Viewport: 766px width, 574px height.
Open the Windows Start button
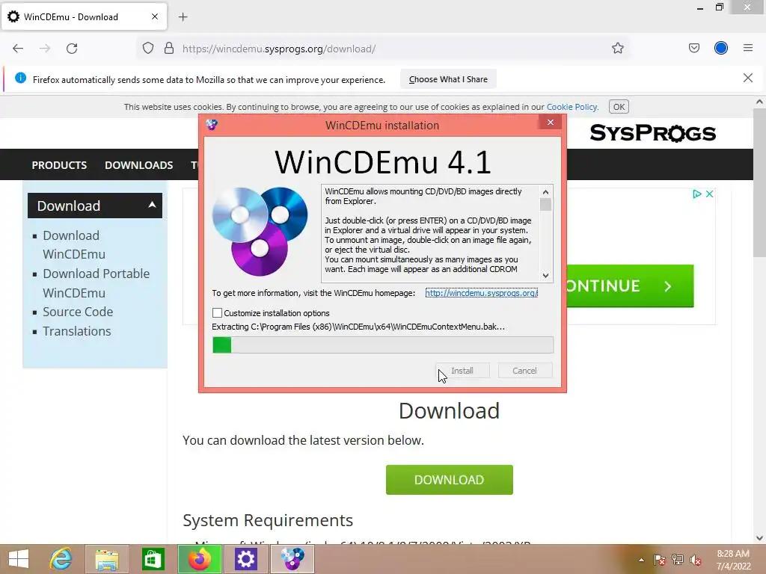pos(19,559)
